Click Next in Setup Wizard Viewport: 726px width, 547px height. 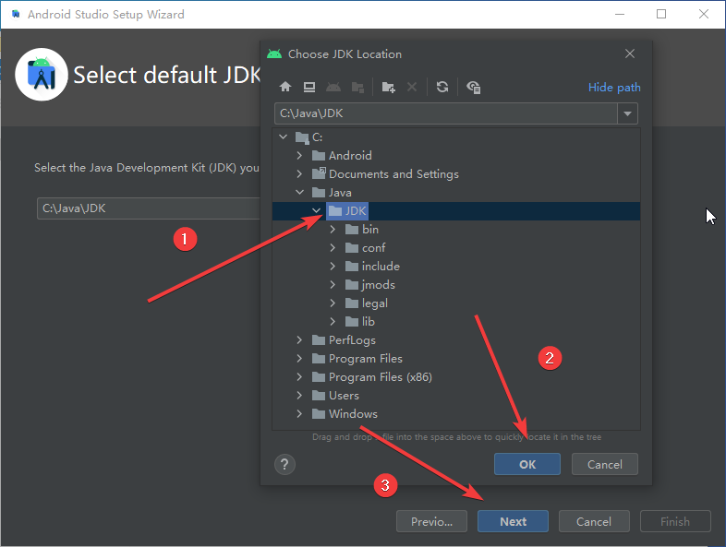(513, 521)
